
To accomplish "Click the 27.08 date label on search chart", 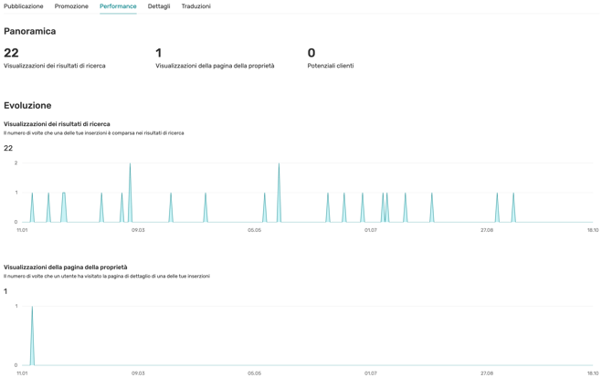I will [487, 230].
